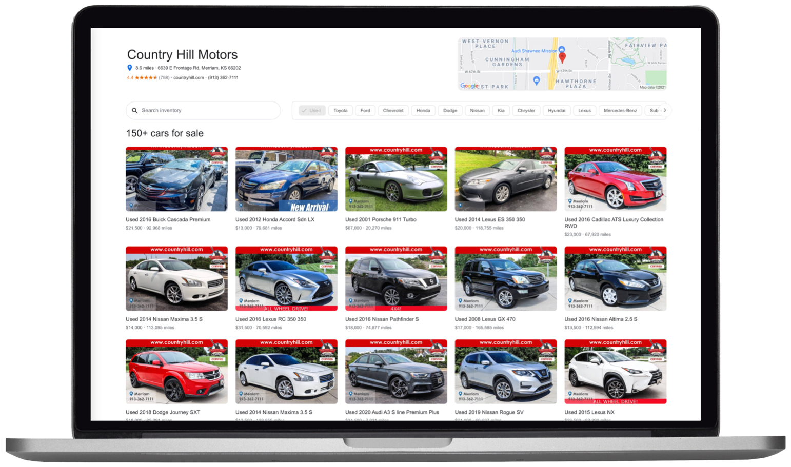Image resolution: width=791 pixels, height=467 pixels.
Task: Filter inventory by Chrysler
Action: pos(526,110)
